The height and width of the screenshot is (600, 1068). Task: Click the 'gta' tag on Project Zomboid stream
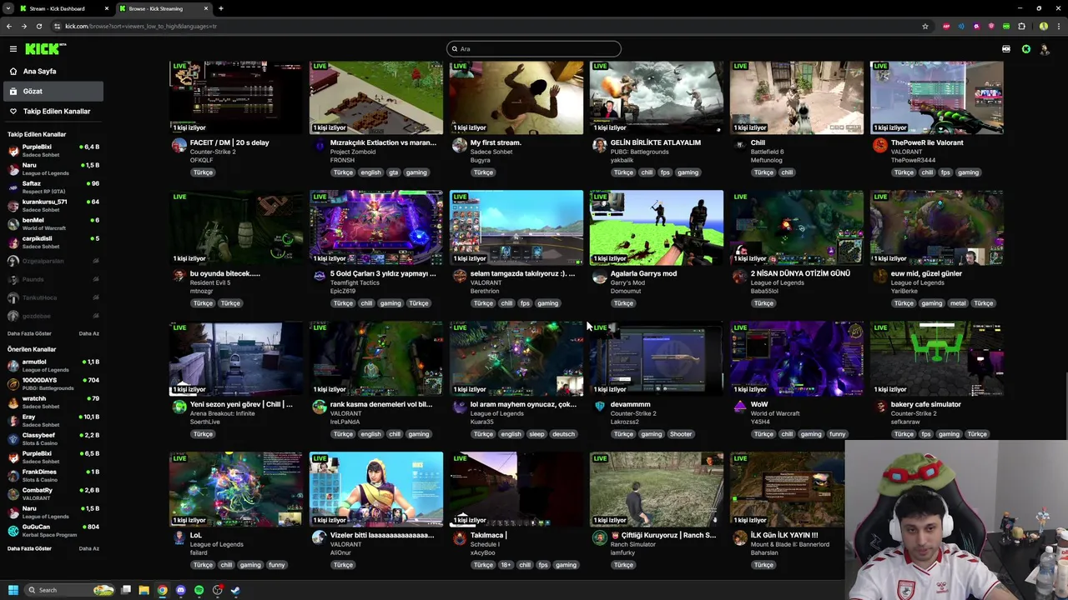pos(393,172)
